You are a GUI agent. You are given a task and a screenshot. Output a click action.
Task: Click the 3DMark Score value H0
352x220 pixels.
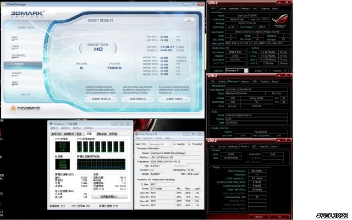tap(98, 49)
